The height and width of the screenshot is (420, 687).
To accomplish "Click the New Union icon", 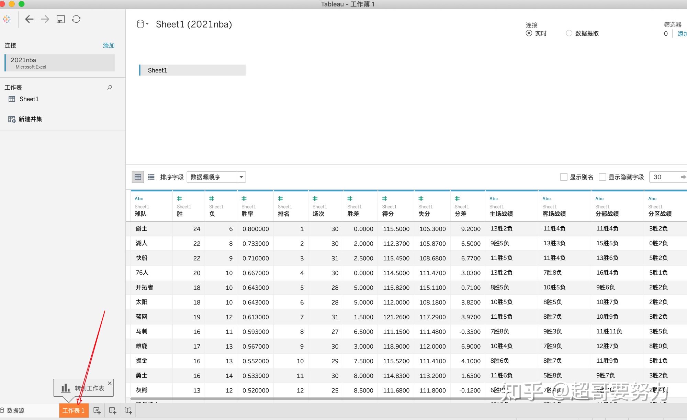I will pos(12,119).
